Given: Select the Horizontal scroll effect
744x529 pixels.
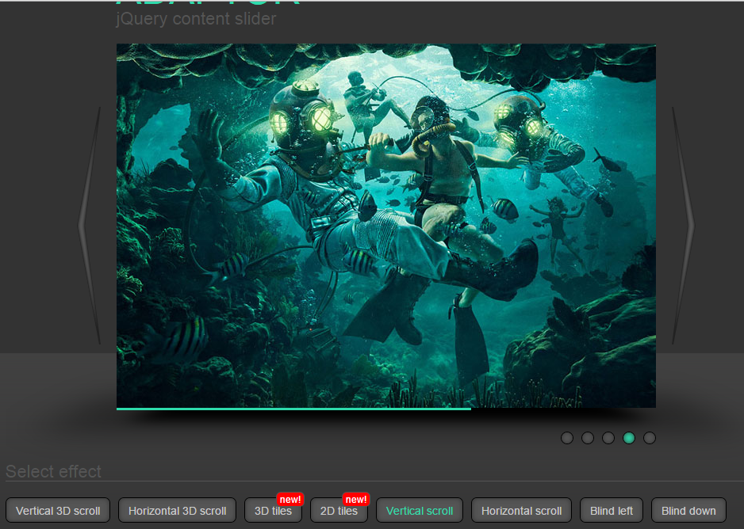Looking at the screenshot, I should (x=521, y=511).
